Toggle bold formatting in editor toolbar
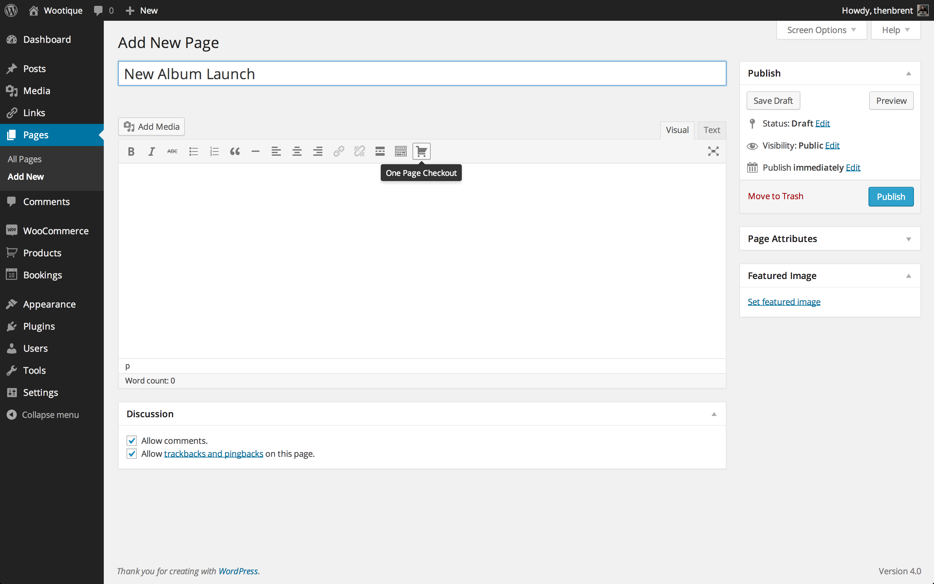 (x=131, y=152)
